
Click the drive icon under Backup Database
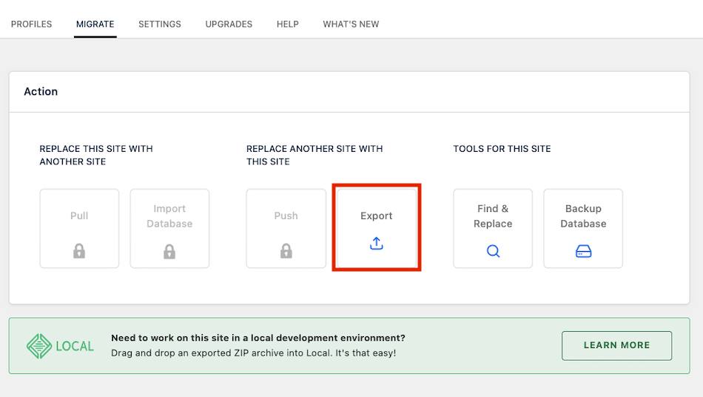(583, 251)
